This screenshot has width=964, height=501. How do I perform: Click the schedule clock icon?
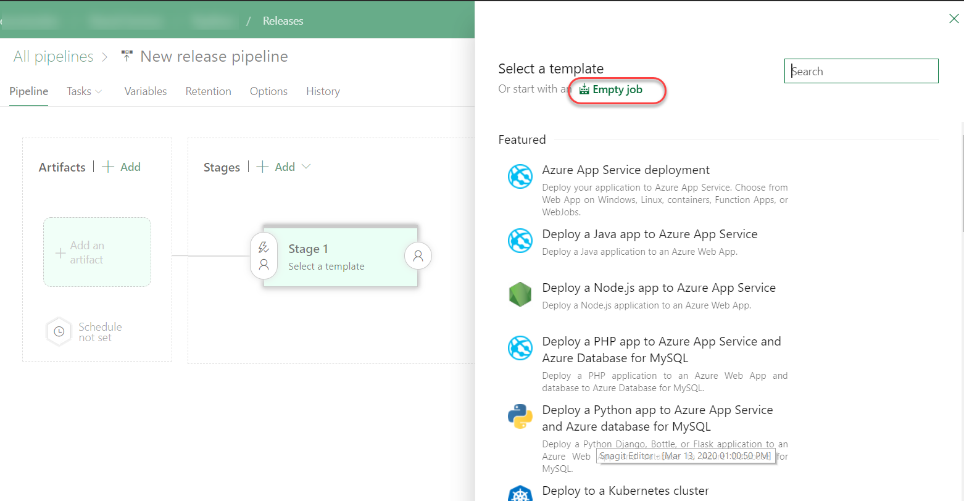(x=59, y=331)
